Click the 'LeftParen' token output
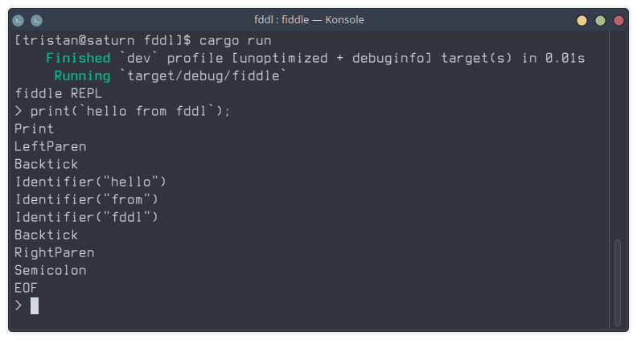Image resolution: width=637 pixels, height=340 pixels. coord(51,146)
